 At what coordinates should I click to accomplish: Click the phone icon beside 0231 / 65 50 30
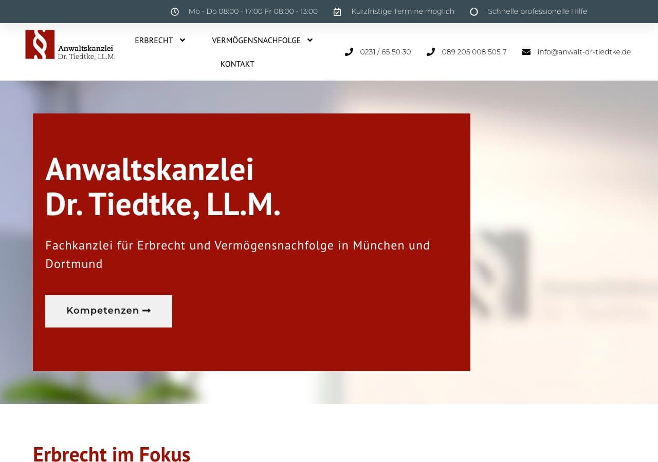click(350, 51)
